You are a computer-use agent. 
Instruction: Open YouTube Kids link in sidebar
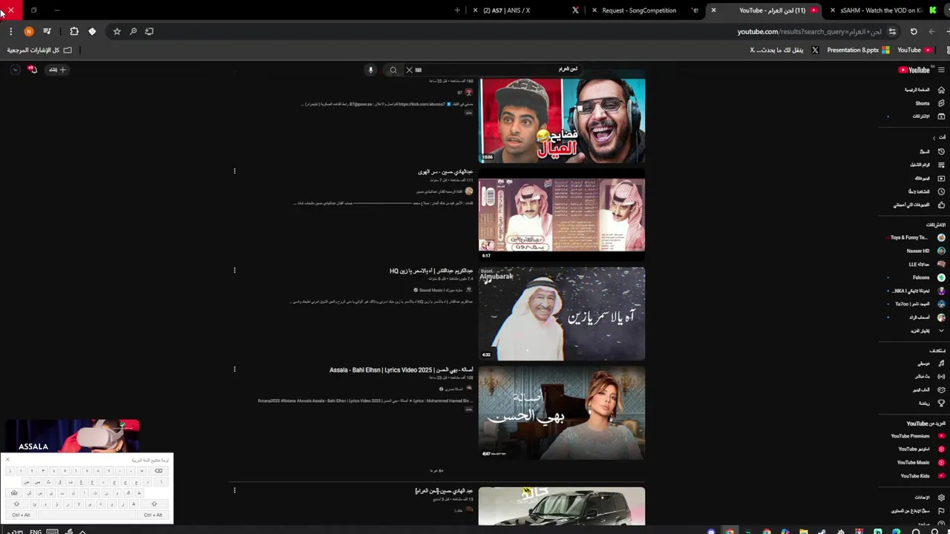pos(923,476)
